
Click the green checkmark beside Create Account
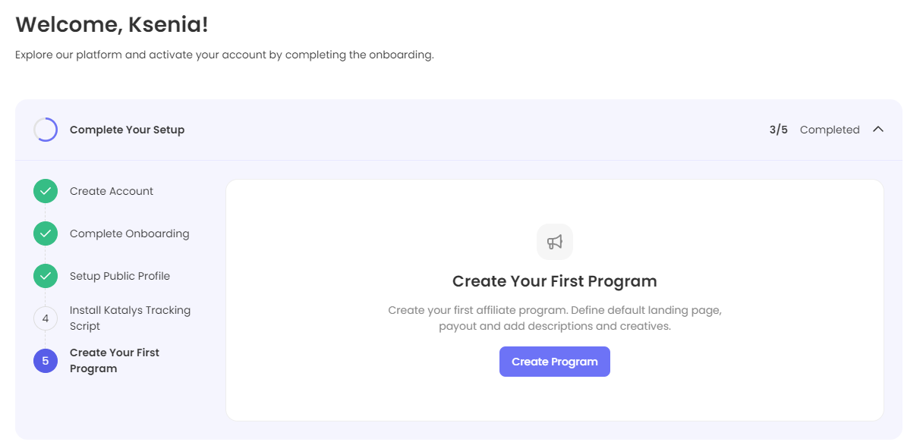46,191
